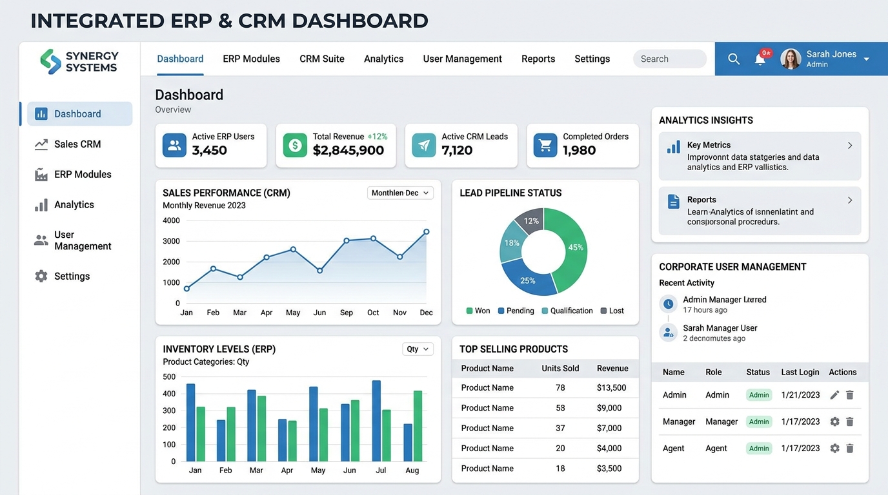Sort users by Role column header
This screenshot has width=888, height=495.
coord(713,372)
